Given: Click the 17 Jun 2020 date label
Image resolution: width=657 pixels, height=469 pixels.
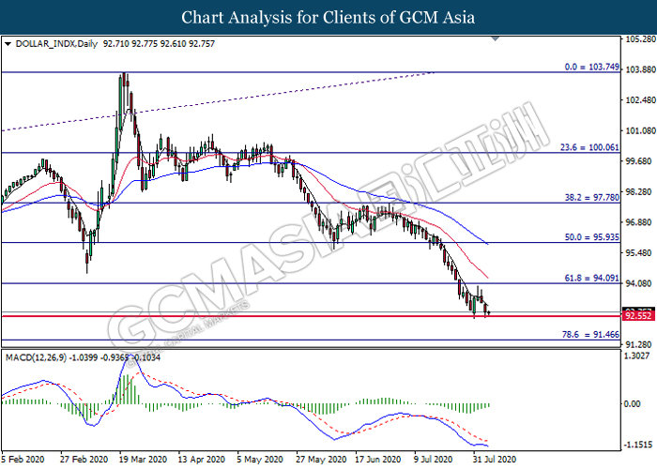Looking at the screenshot, I should [378, 460].
